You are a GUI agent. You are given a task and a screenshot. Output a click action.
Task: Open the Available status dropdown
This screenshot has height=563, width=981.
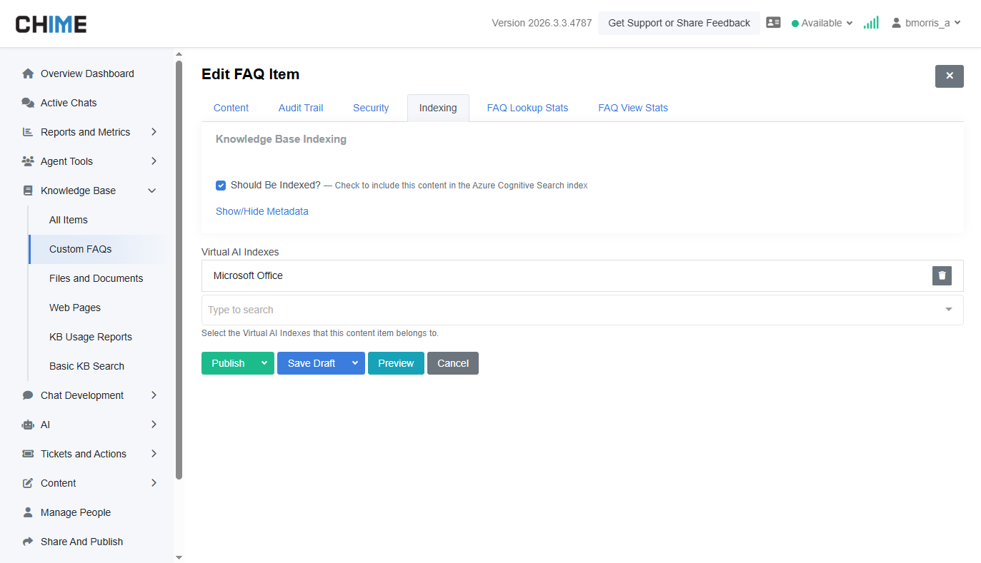[x=822, y=23]
